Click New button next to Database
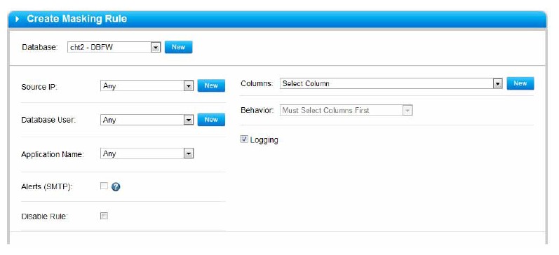559x255 pixels. pos(178,47)
